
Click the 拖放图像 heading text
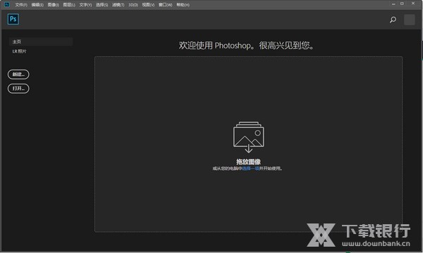click(x=248, y=162)
